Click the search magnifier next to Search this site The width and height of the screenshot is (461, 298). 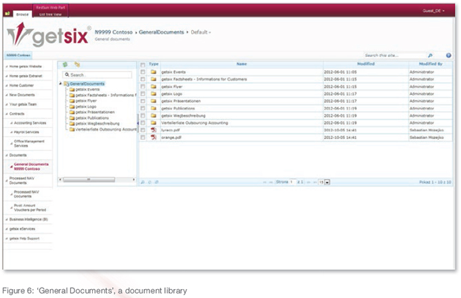pos(430,55)
